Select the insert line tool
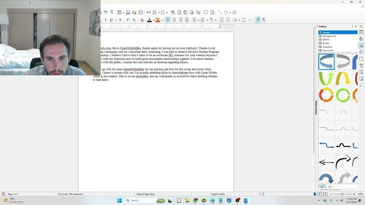The height and width of the screenshot is (205, 365). point(220,12)
